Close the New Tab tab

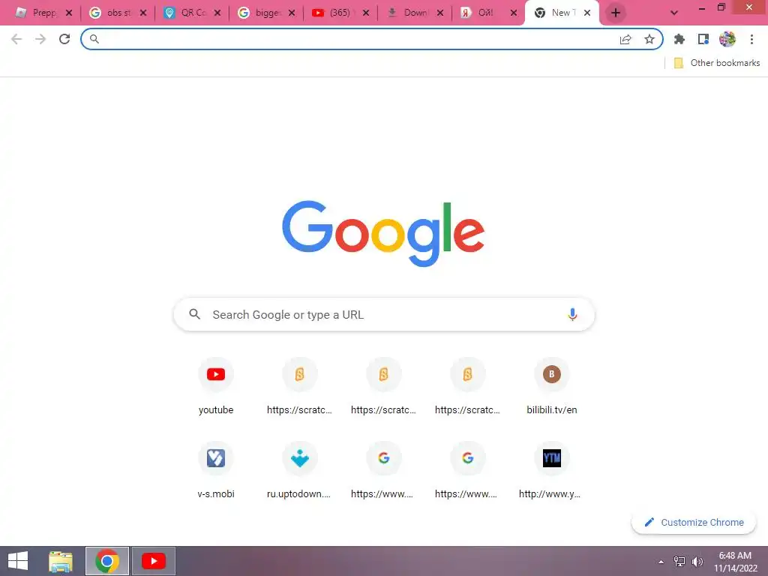click(587, 13)
